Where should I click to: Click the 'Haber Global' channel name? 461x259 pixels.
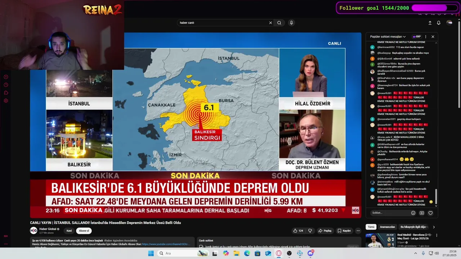[x=48, y=229]
